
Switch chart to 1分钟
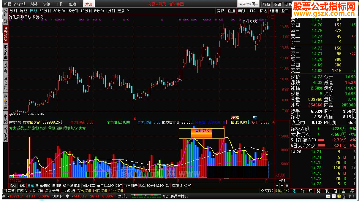(110, 11)
